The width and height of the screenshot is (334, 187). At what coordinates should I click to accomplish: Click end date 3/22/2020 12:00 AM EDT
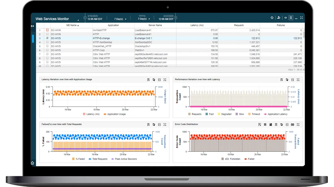[x=166, y=18]
